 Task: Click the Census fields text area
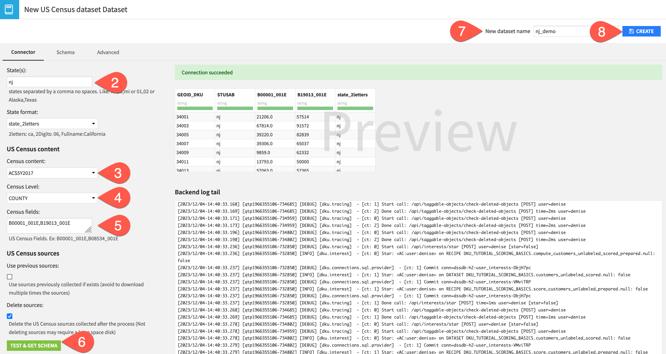[49, 226]
